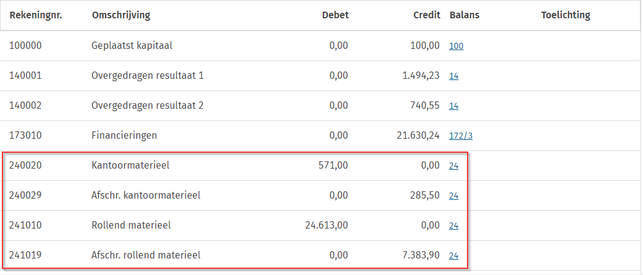Click the Credit column header

(x=427, y=15)
